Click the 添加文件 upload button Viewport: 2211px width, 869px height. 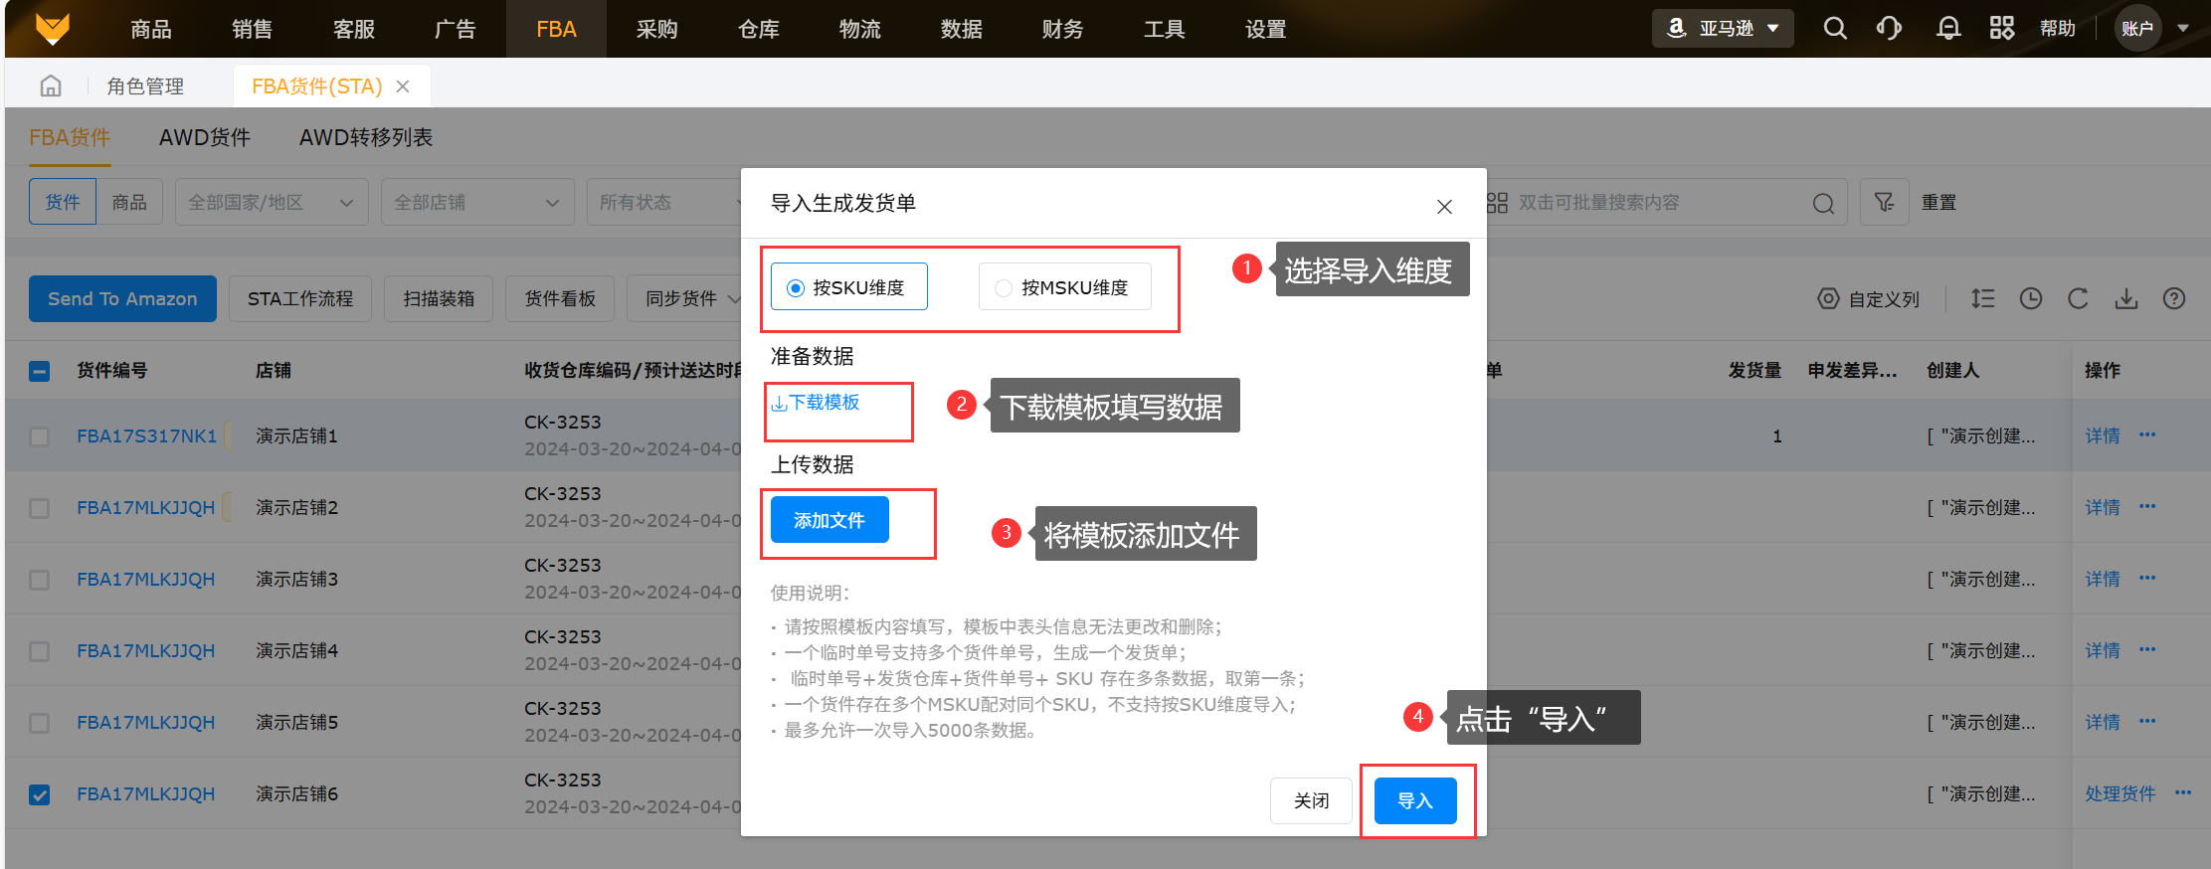click(829, 520)
